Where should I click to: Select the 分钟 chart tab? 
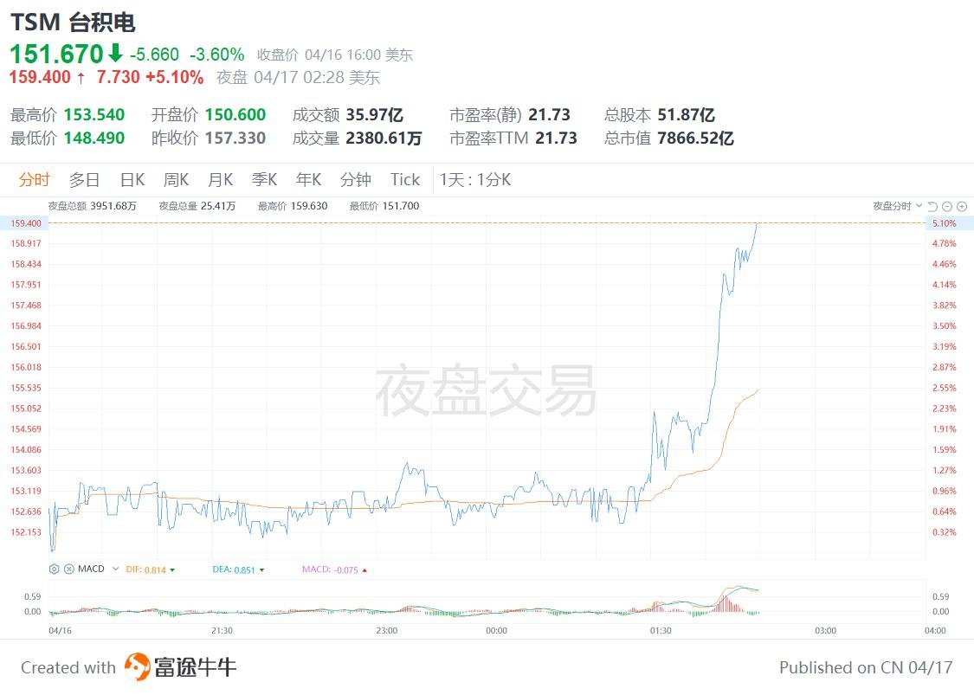pos(355,180)
